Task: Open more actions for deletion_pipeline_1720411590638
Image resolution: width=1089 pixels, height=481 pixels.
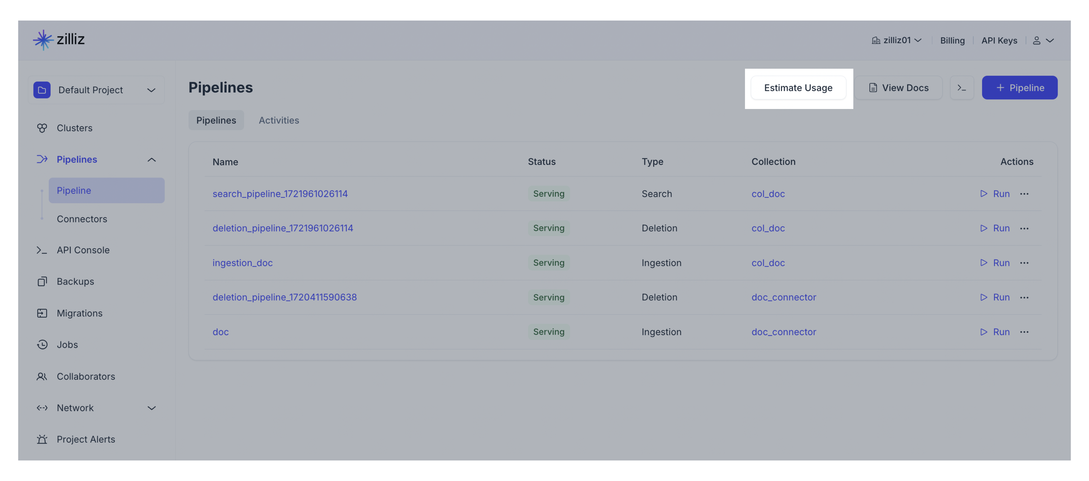Action: pyautogui.click(x=1024, y=297)
